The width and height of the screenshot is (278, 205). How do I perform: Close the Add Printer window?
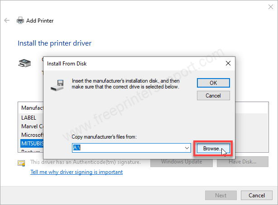pos(266,7)
